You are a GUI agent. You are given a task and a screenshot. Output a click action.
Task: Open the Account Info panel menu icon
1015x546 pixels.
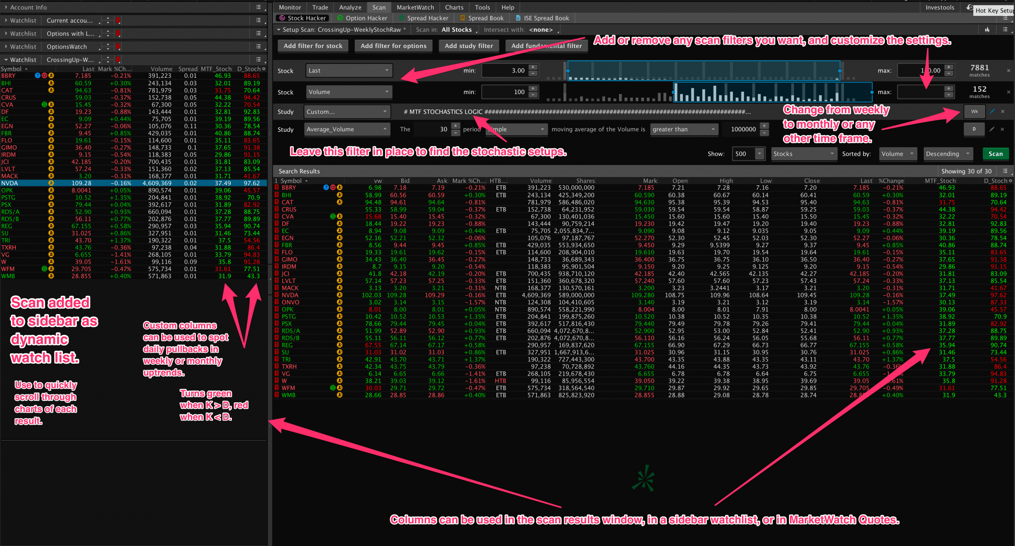[x=258, y=7]
